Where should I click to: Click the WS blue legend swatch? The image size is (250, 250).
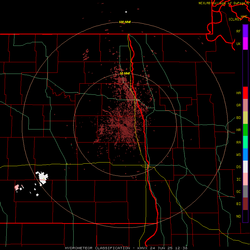click(245, 154)
